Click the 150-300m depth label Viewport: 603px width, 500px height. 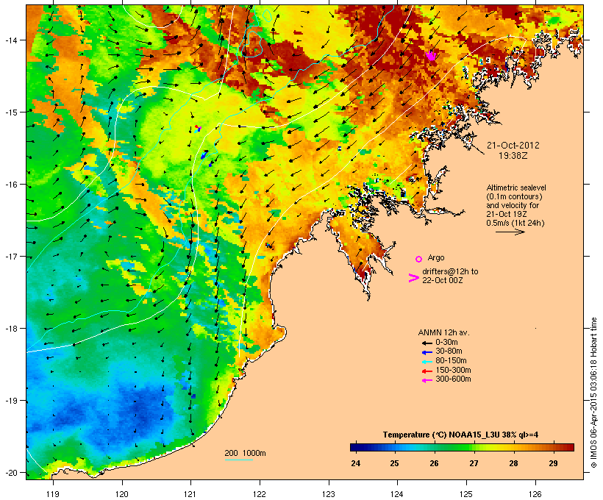coord(453,370)
